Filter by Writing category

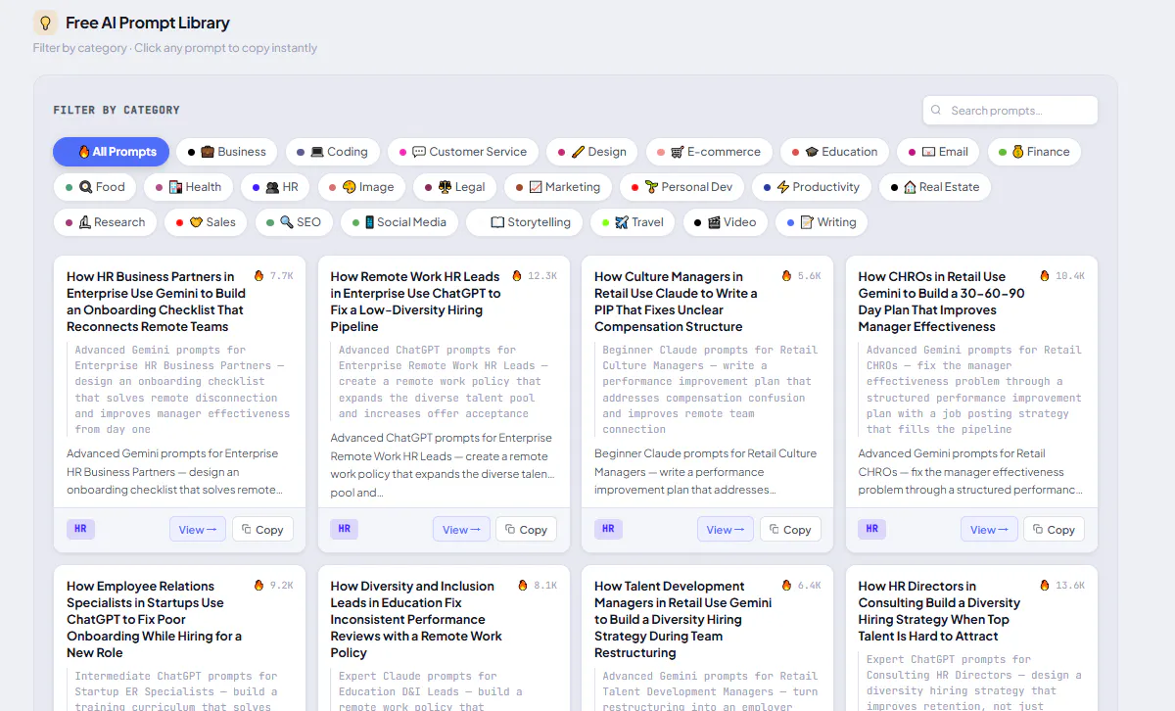point(822,222)
